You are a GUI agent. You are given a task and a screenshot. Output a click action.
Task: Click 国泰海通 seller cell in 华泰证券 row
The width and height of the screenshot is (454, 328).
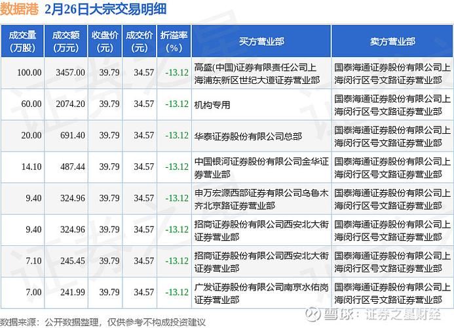(392, 136)
